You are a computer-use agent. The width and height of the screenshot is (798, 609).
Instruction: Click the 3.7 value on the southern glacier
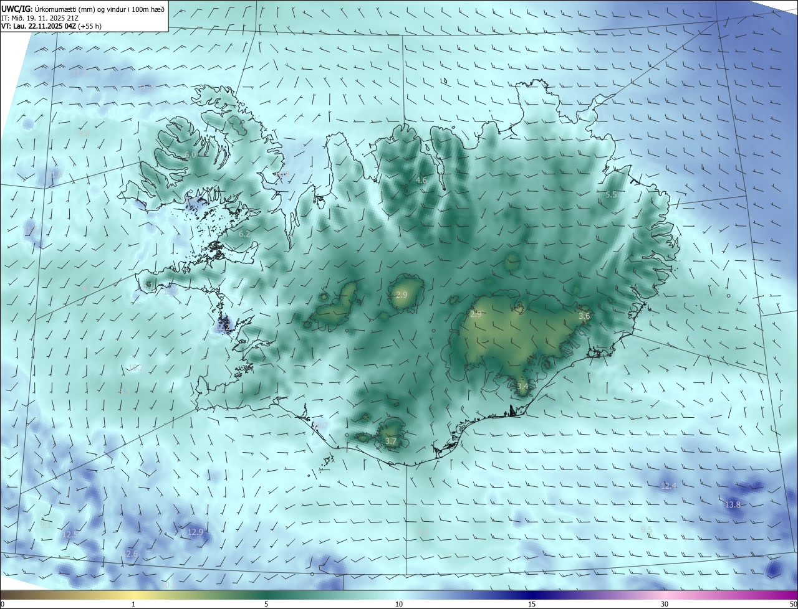pos(391,441)
